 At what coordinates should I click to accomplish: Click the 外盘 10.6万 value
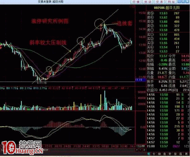click(162, 77)
